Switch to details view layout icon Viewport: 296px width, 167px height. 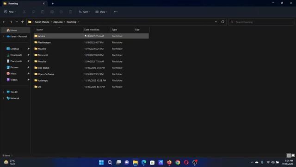289,155
